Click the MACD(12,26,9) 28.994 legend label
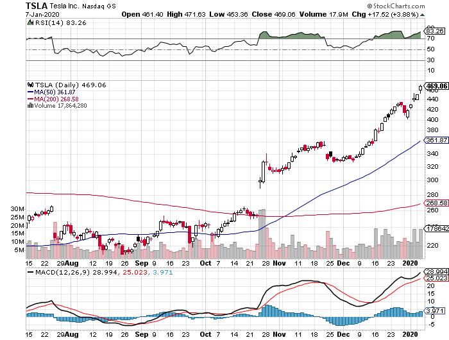 (x=76, y=273)
